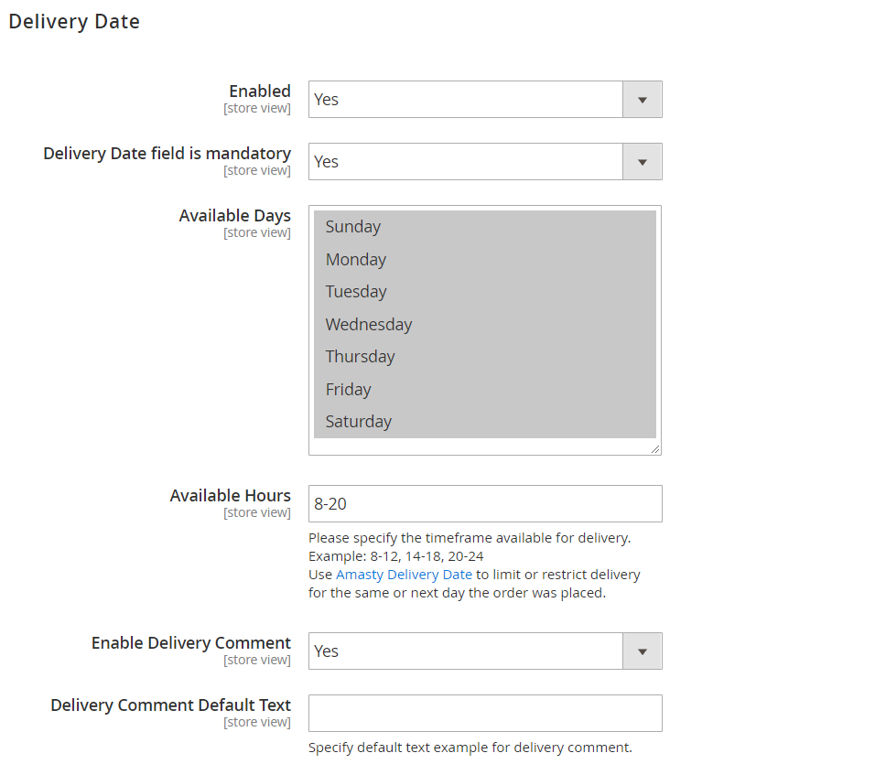This screenshot has height=764, width=875.
Task: Open the Enable Delivery Comment dropdown
Action: (x=485, y=651)
